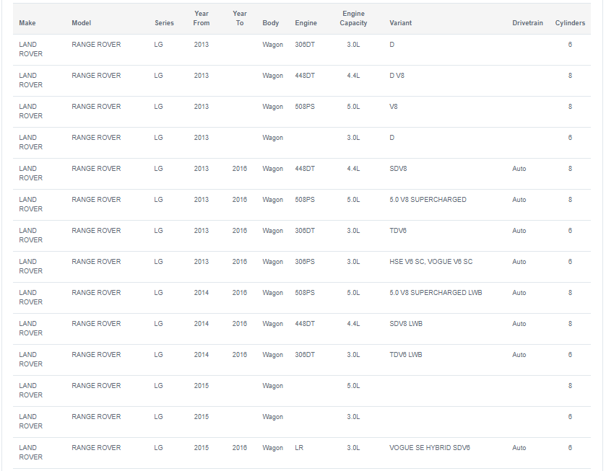606x471 pixels.
Task: Select the SDV8 variant without LWB
Action: click(398, 169)
